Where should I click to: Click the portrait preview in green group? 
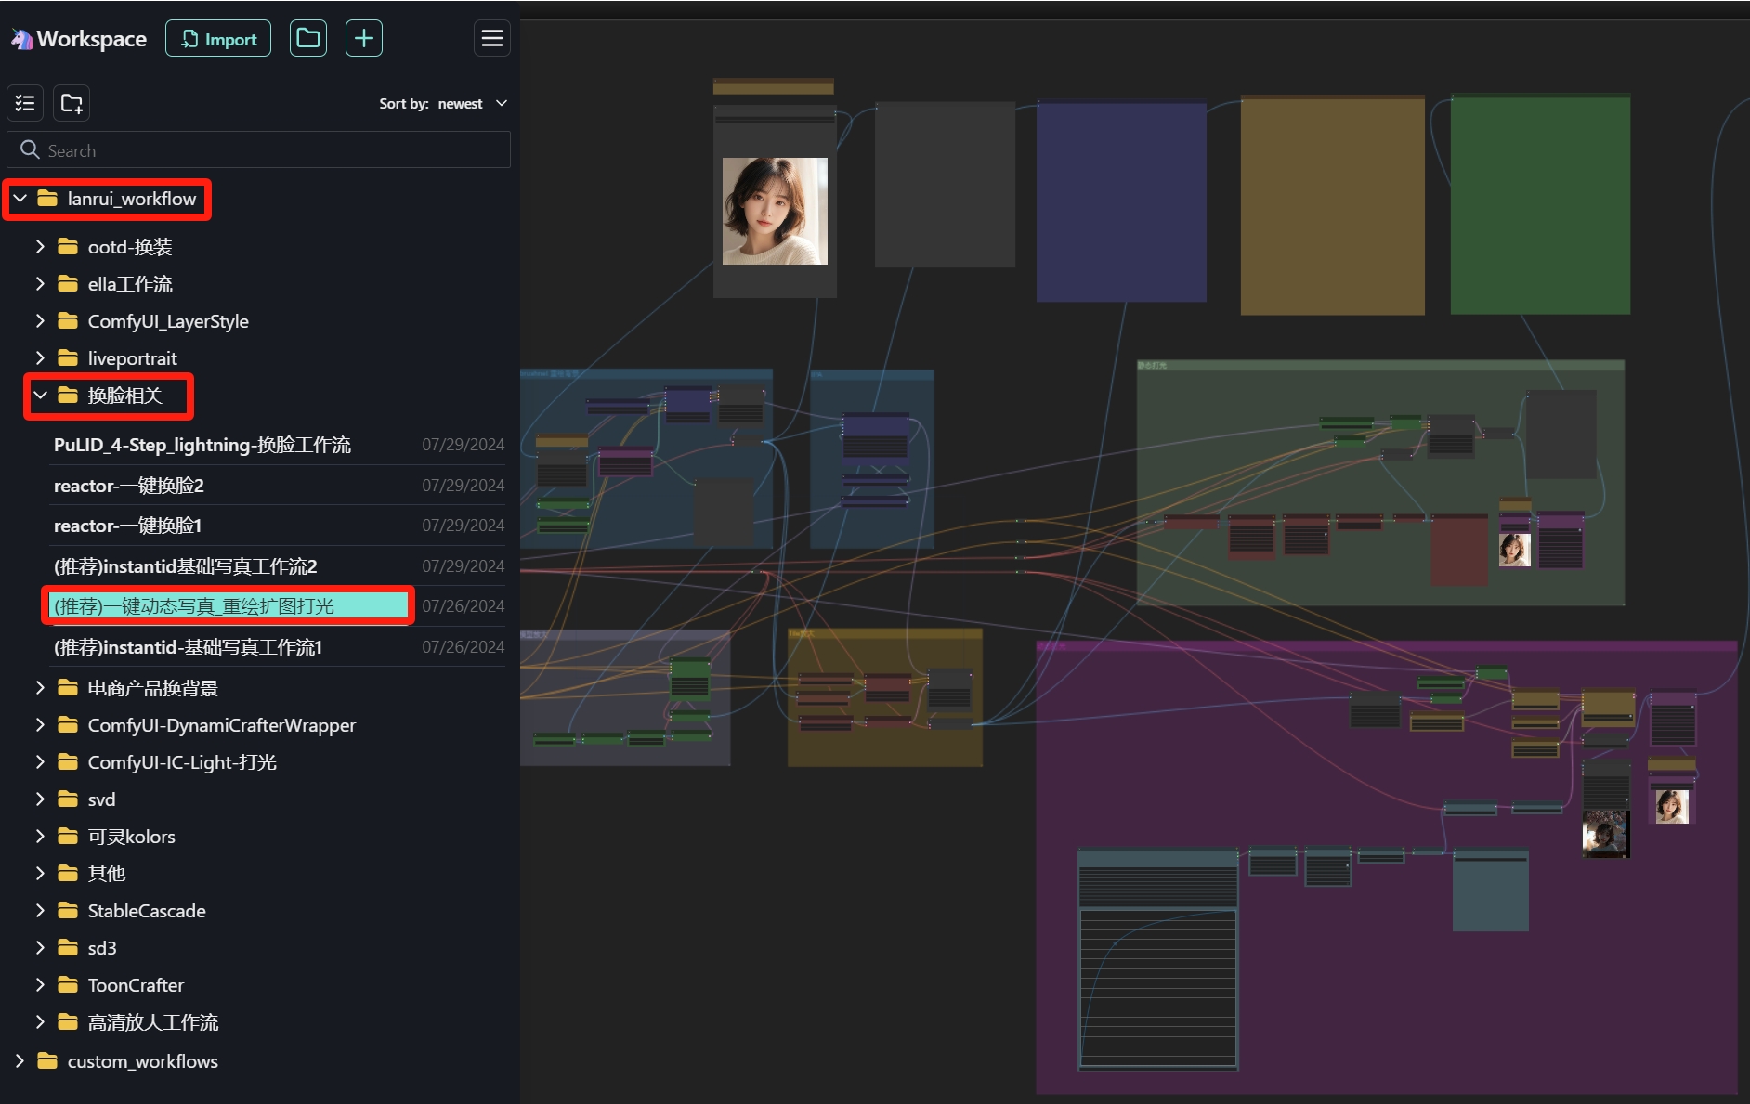click(x=1515, y=550)
